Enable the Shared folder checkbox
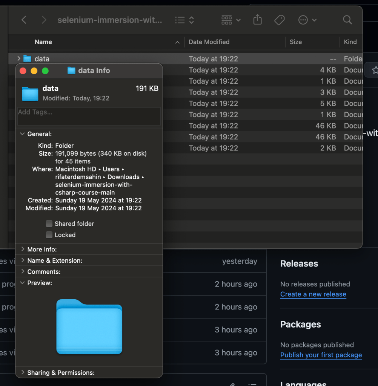 pos(49,224)
